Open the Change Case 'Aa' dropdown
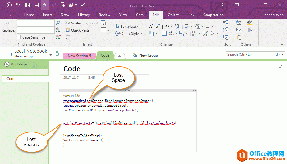This screenshot has height=164, width=287. [x=169, y=27]
